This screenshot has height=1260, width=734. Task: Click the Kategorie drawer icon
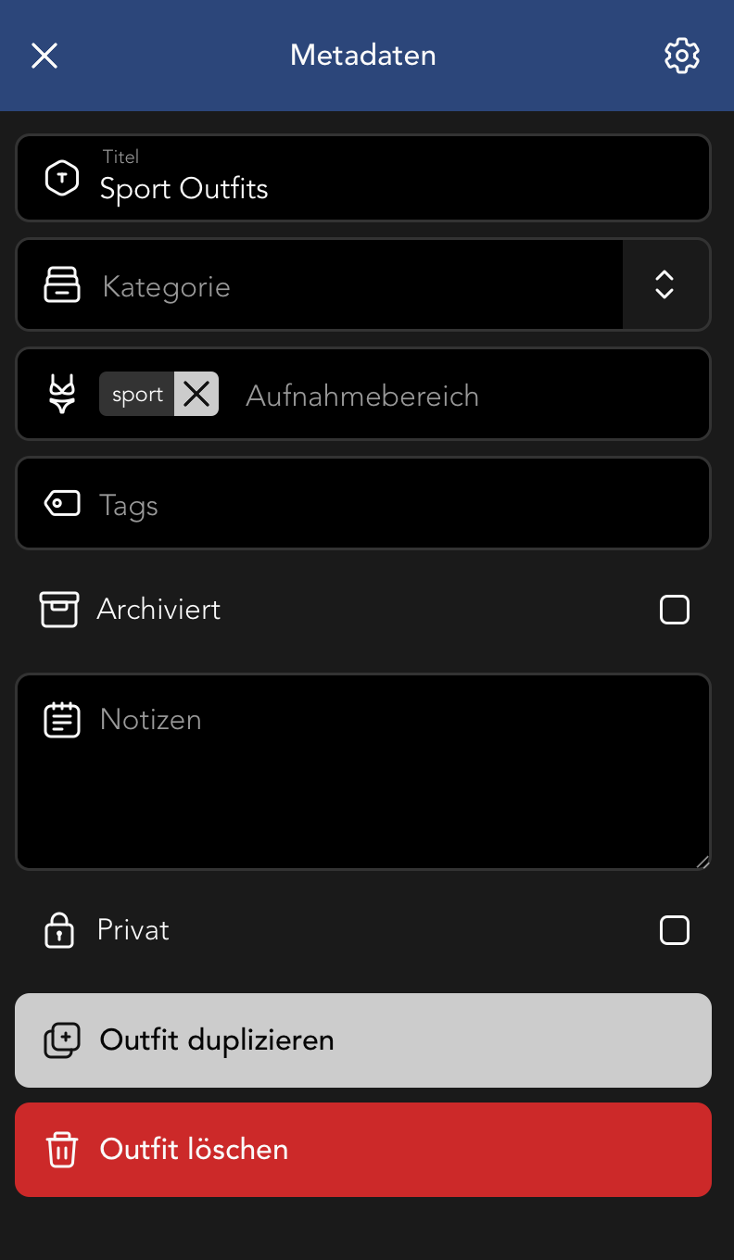tap(62, 284)
